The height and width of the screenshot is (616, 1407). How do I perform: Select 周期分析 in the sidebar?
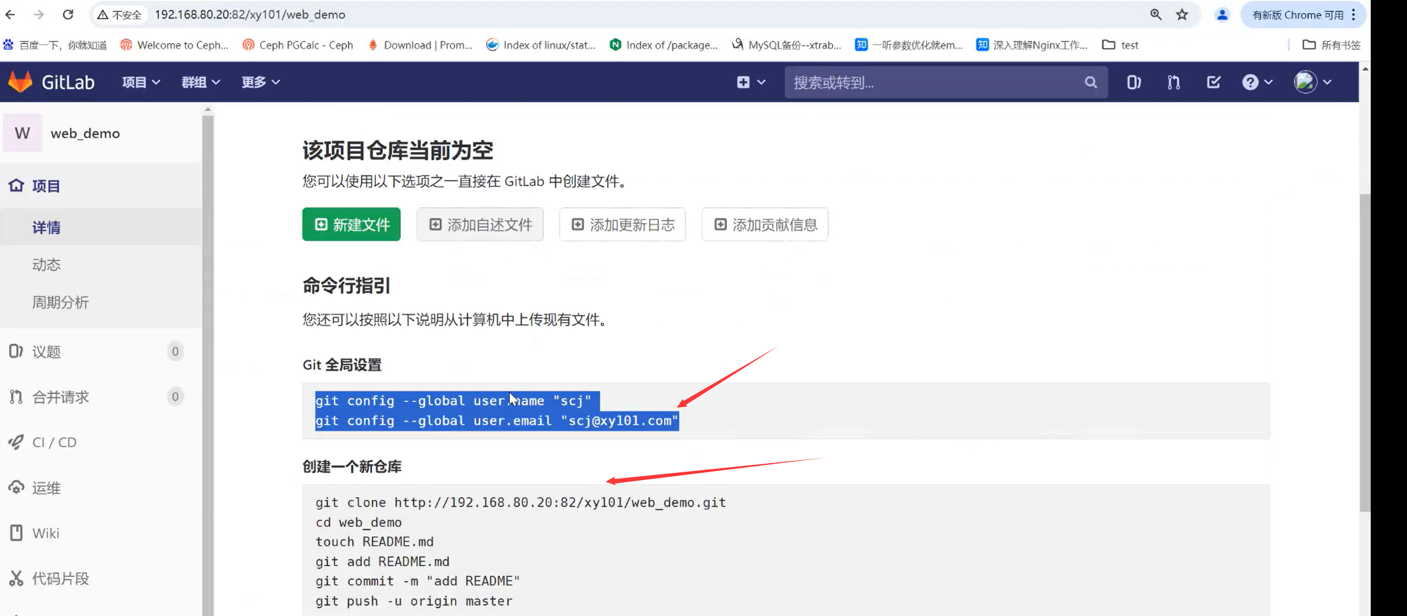pyautogui.click(x=61, y=302)
